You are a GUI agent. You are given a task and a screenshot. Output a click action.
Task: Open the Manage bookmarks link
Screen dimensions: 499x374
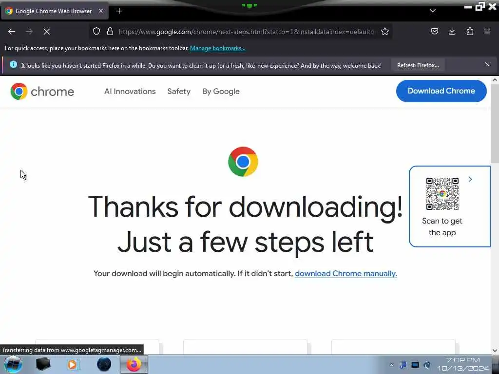pyautogui.click(x=218, y=48)
